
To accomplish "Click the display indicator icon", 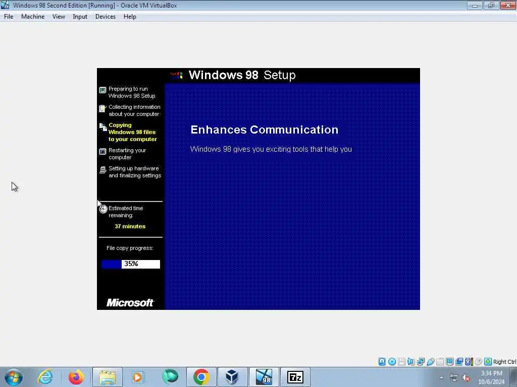I will click(449, 362).
